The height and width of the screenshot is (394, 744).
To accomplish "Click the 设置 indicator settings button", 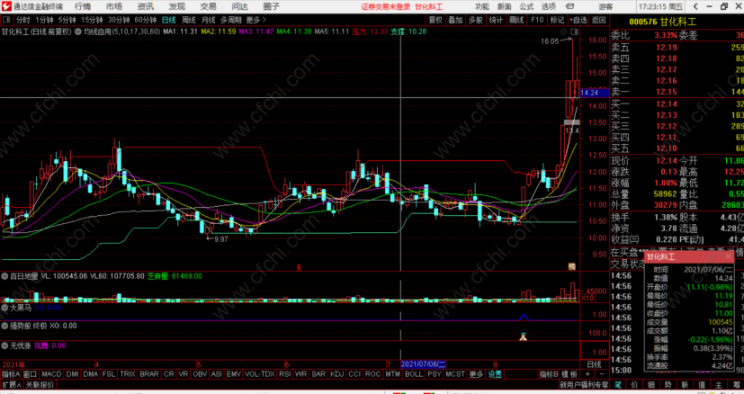I will (x=495, y=374).
